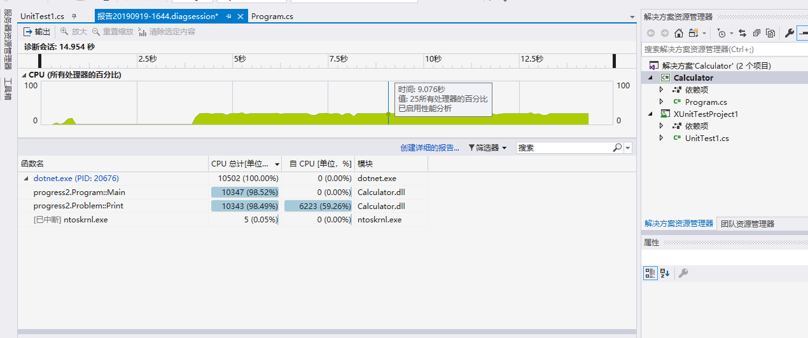Screen dimensions: 808x338
Task: Click the 10347 (98.52%) CPU cell
Action: coord(245,193)
